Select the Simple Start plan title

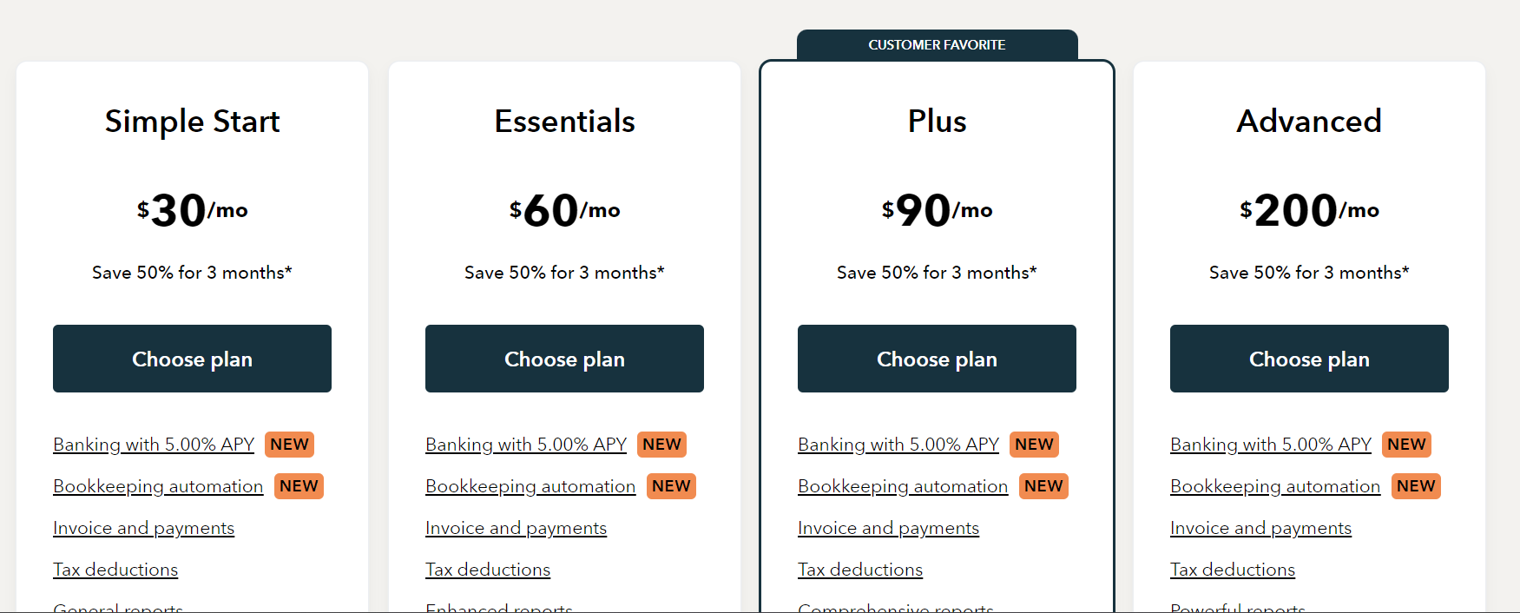click(x=192, y=122)
